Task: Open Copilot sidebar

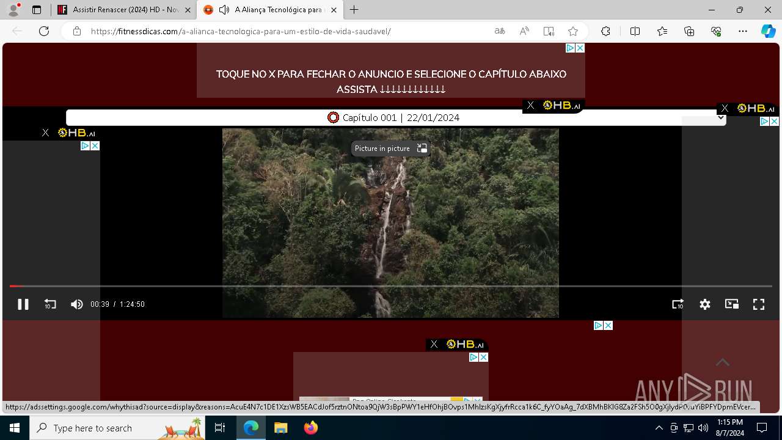Action: click(769, 31)
